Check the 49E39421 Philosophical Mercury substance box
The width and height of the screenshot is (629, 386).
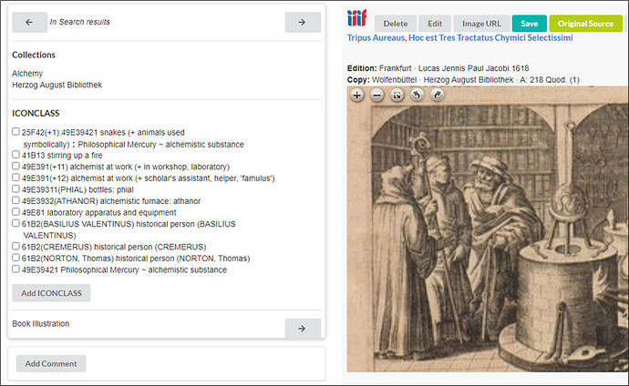click(15, 269)
